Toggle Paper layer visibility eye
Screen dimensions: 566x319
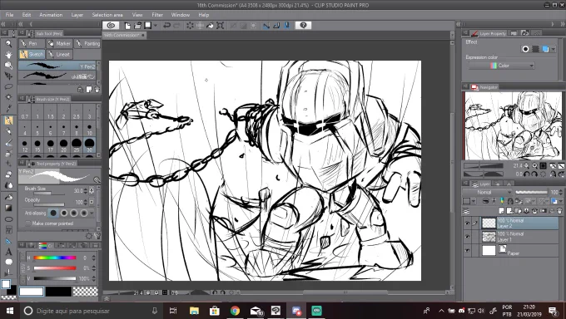pos(468,251)
